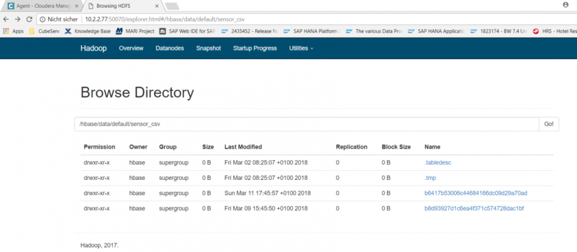
Task: Open the Apps grid bookmark
Action: tap(14, 32)
